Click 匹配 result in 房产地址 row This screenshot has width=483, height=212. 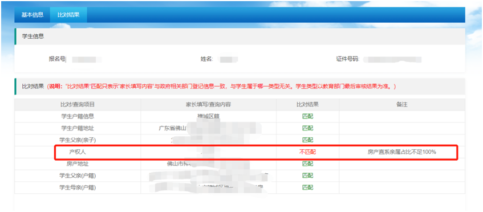pos(307,164)
